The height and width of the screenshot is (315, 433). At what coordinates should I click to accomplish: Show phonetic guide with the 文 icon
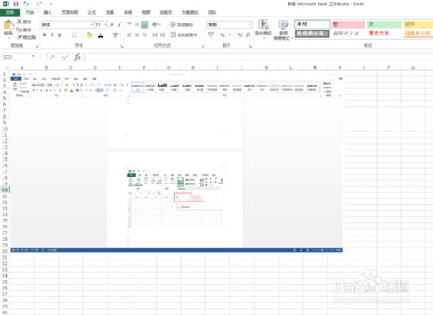click(x=115, y=35)
